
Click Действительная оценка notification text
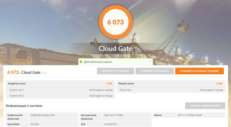point(98,62)
